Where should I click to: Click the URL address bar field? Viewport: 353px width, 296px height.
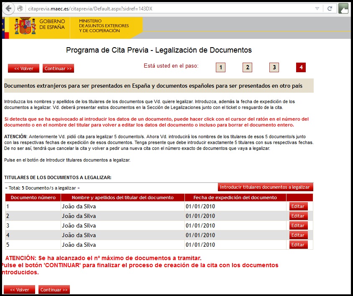click(x=170, y=8)
